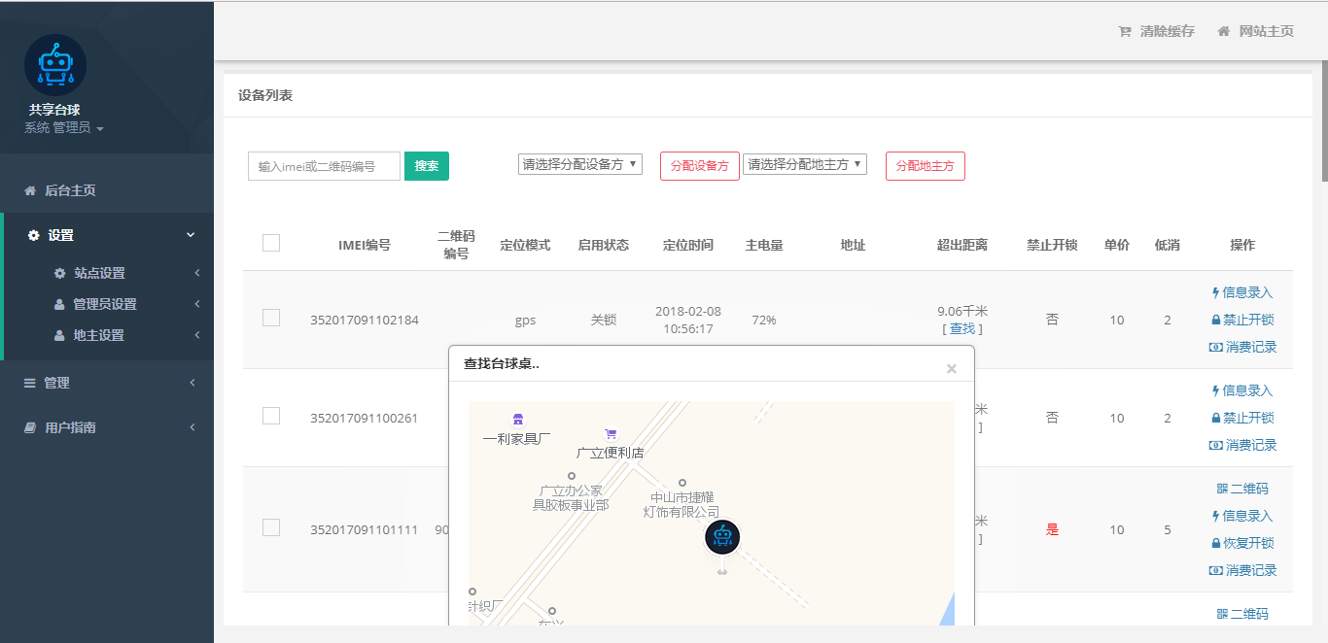Viewport: 1328px width, 643px height.
Task: Click lightning icon of 信息录入 in 352017091101111 row
Action: pos(1215,516)
